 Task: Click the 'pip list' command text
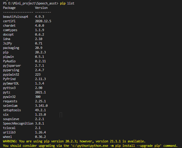pyautogui.click(x=67, y=4)
